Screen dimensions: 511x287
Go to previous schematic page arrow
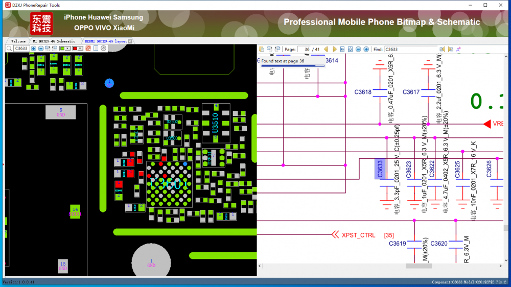tap(326, 49)
